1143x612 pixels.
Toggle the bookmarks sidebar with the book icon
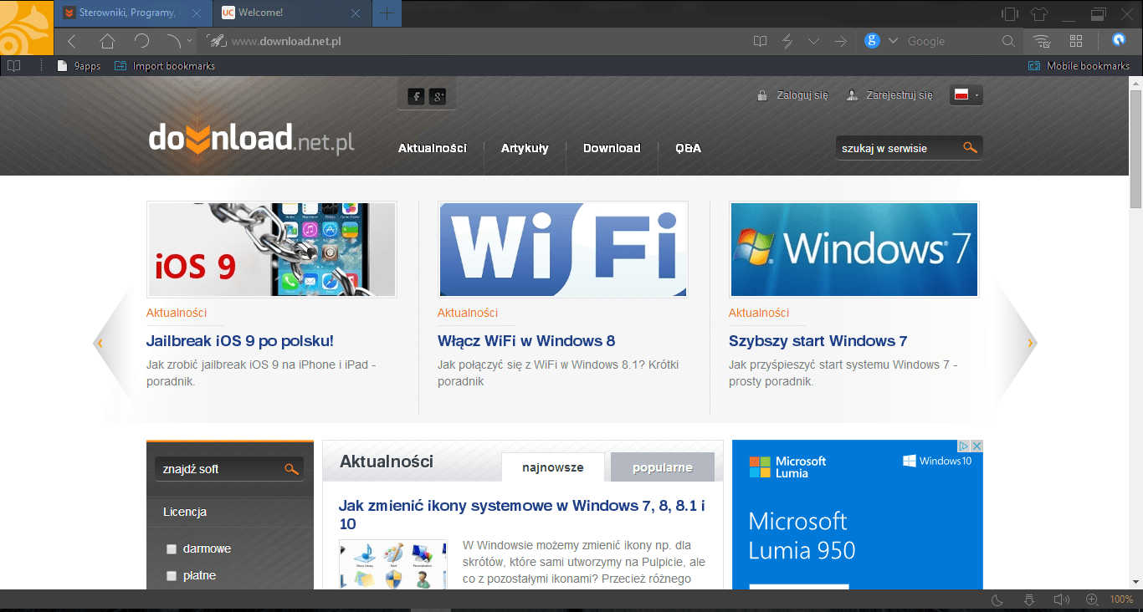758,40
